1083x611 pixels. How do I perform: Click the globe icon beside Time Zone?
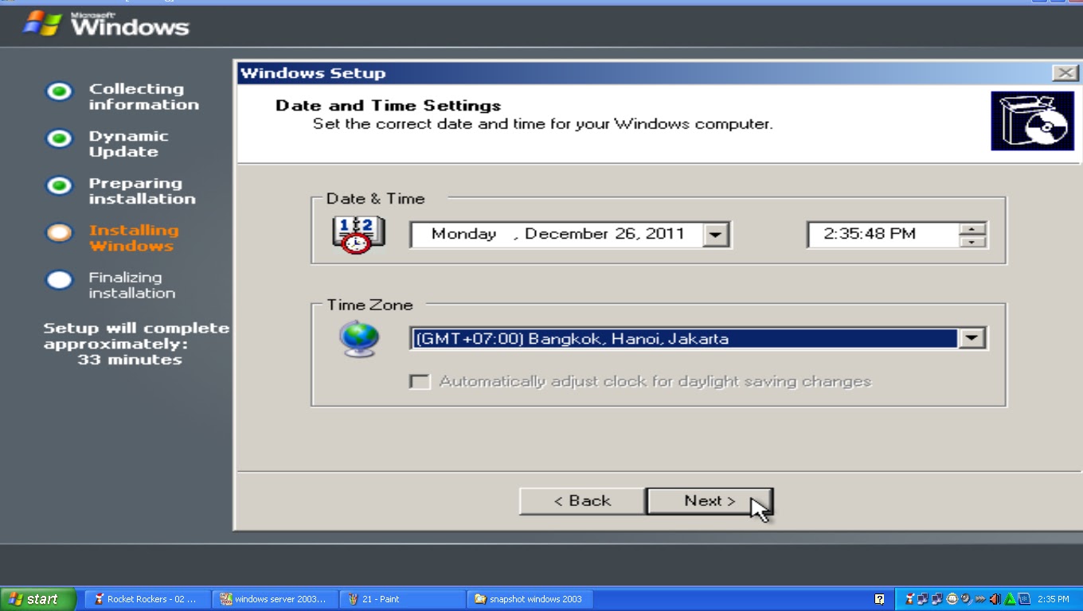coord(358,338)
